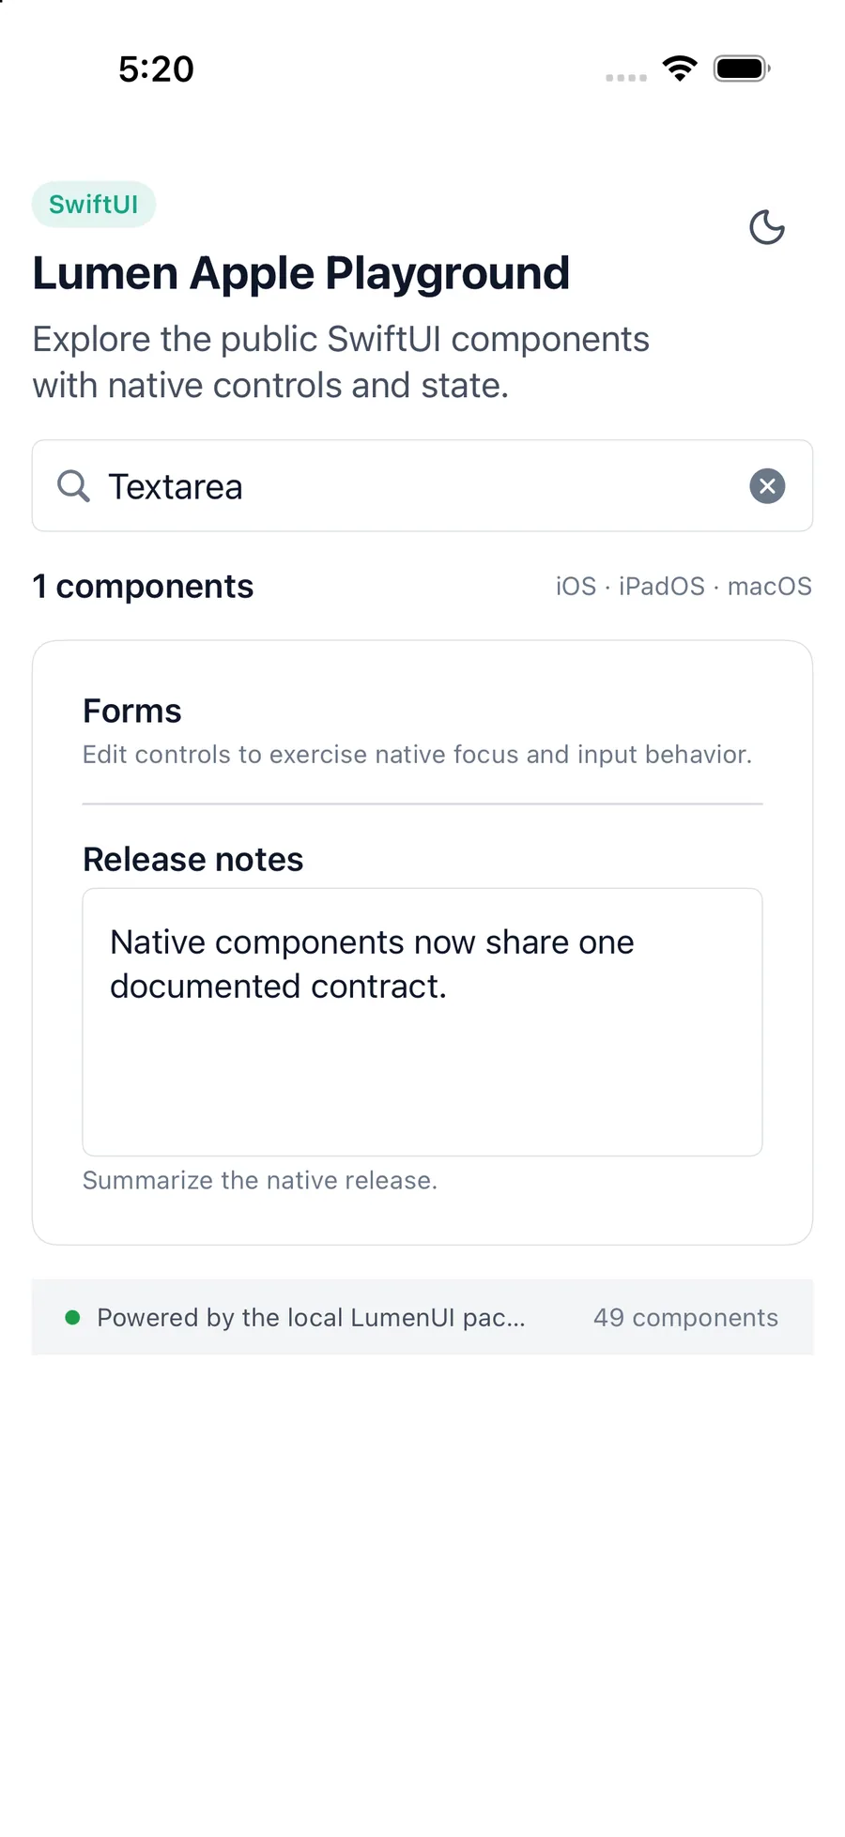The image size is (845, 1837).
Task: Tap the green status dot in the footer
Action: coord(72,1318)
